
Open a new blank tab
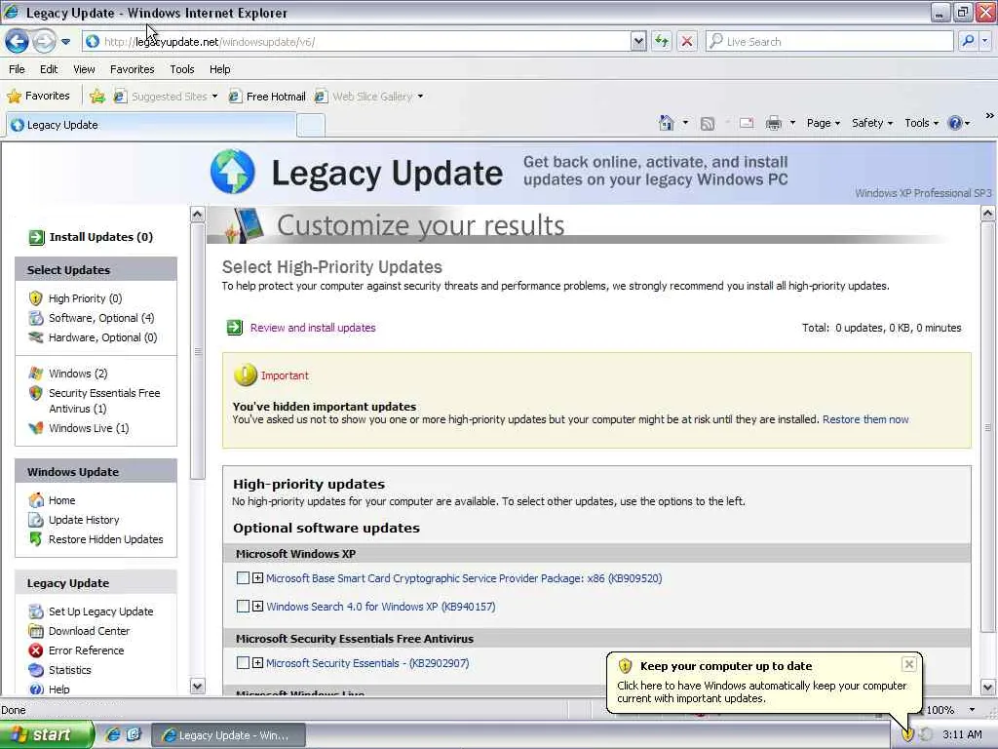point(311,126)
